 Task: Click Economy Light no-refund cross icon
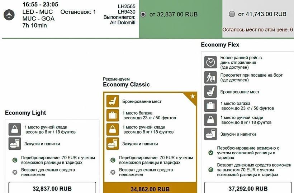tap(15, 172)
